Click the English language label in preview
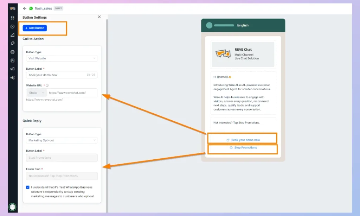 point(243,25)
